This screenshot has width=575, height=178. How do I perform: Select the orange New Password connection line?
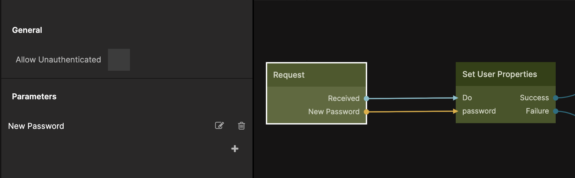(x=411, y=112)
